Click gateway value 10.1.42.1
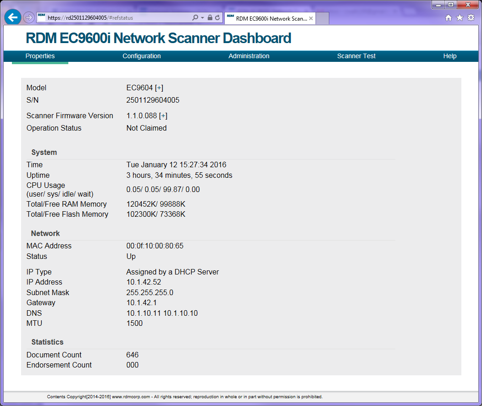 141,302
